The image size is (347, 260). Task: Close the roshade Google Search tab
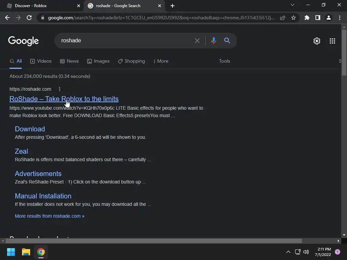(x=160, y=6)
